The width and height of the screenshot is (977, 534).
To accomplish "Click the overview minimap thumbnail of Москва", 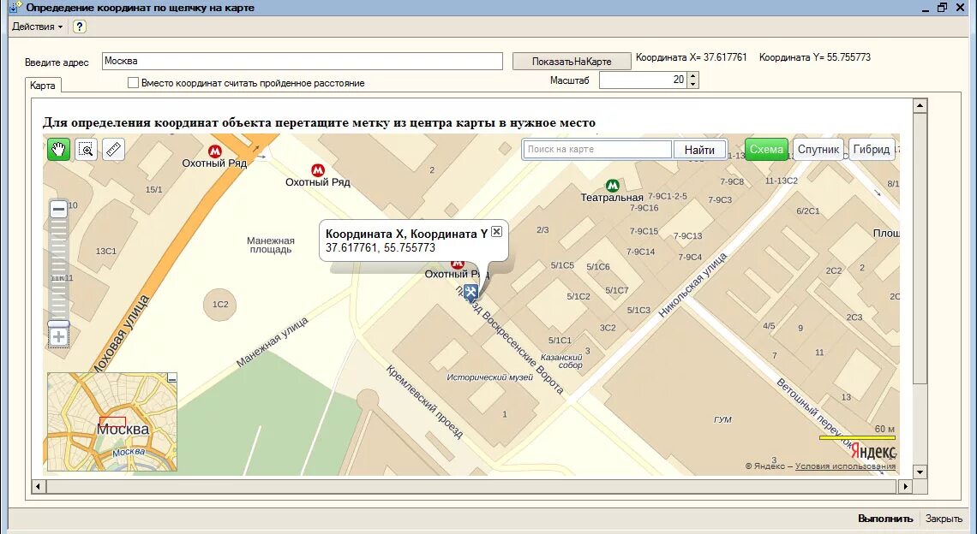I will point(112,422).
